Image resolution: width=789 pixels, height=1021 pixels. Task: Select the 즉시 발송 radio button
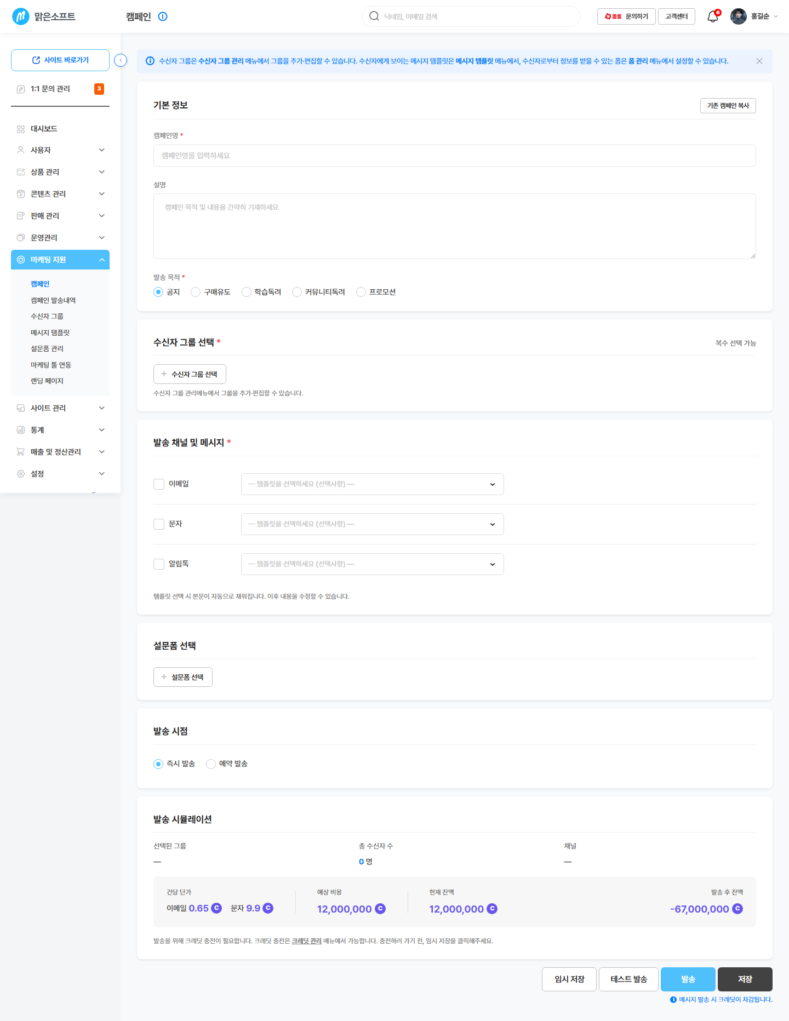tap(158, 764)
